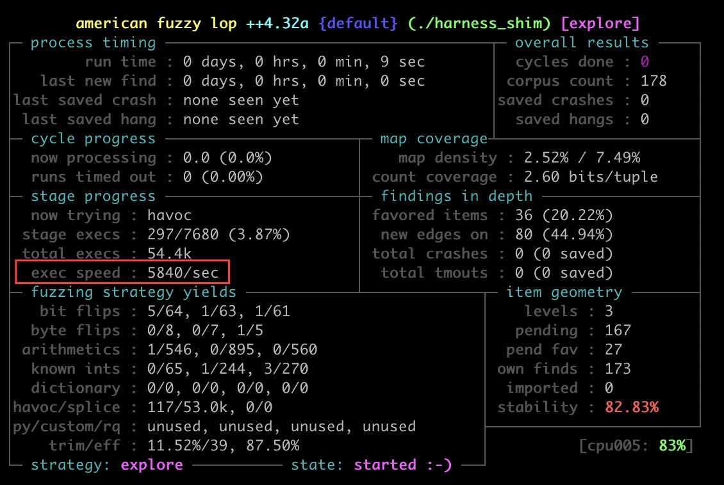Click map density '2.52% / 7.49%'

(x=582, y=157)
